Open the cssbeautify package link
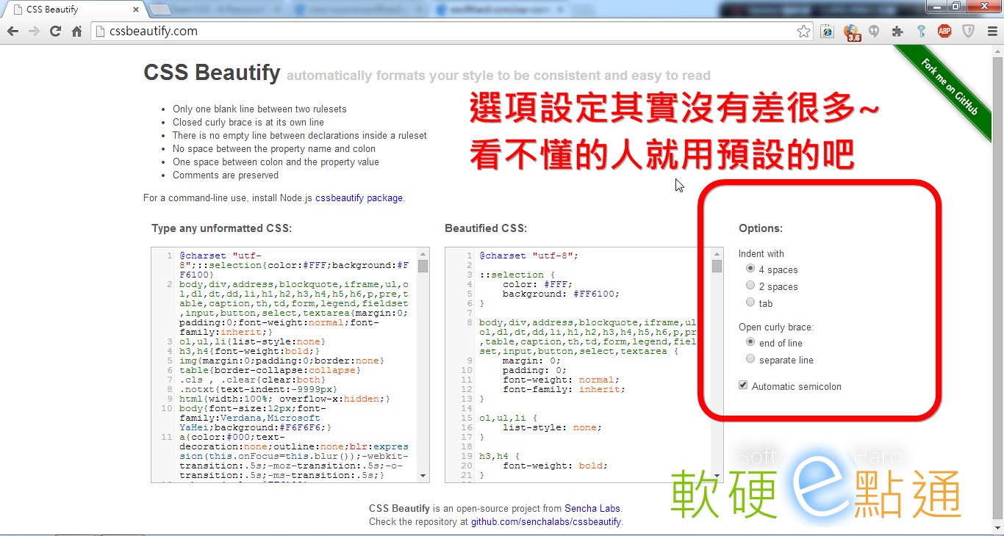 358,198
